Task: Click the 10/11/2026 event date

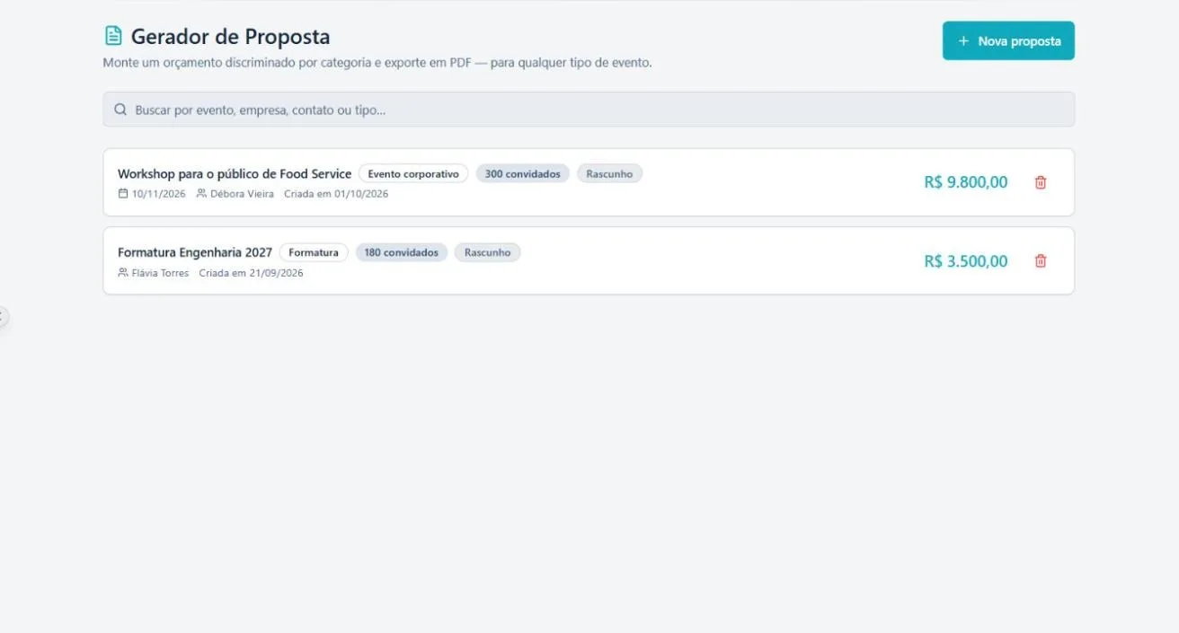Action: 159,194
